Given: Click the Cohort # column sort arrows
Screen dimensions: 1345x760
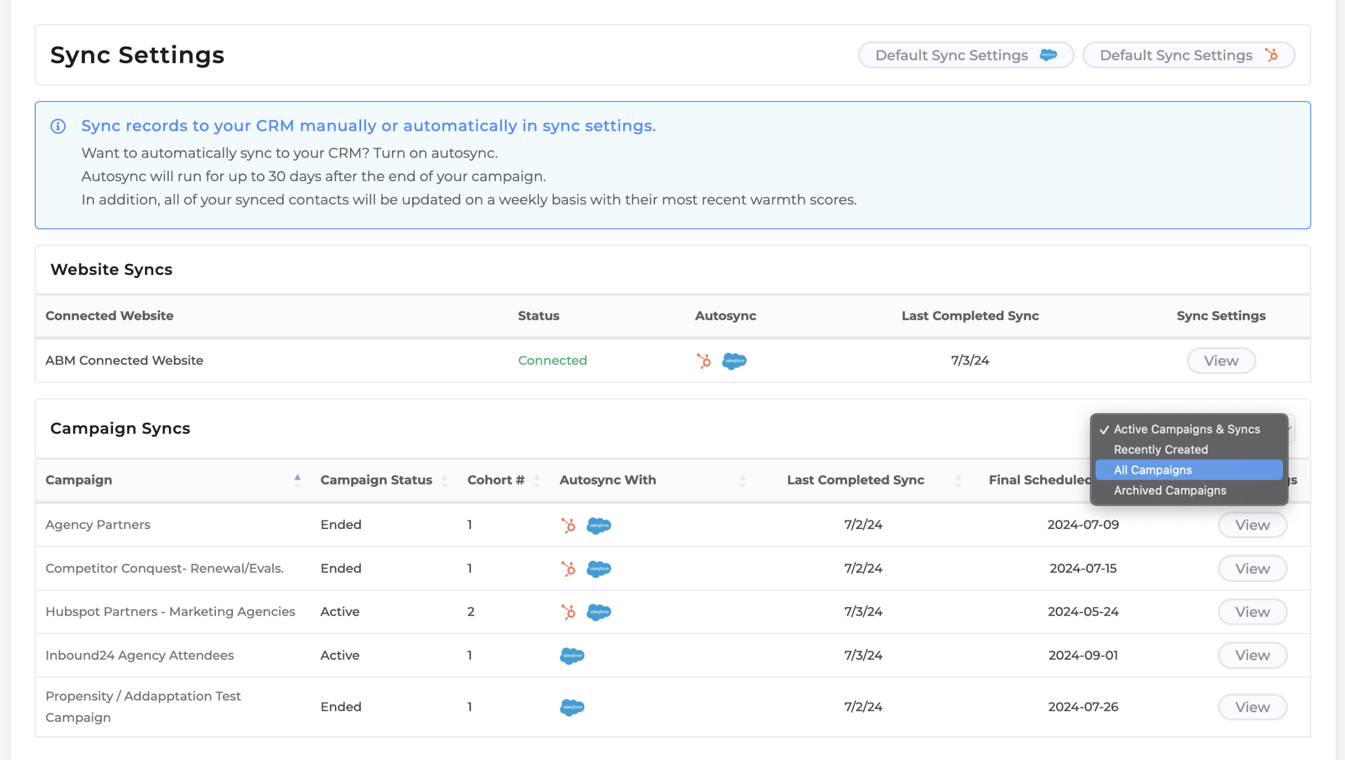Looking at the screenshot, I should (536, 480).
